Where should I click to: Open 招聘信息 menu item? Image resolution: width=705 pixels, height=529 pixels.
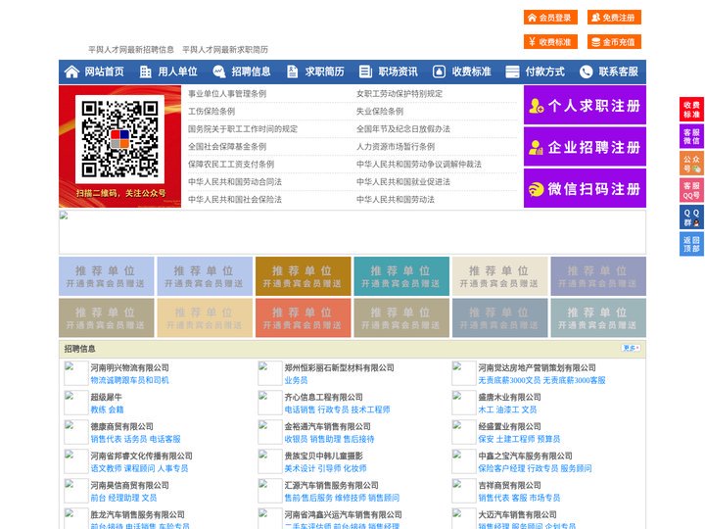(251, 72)
